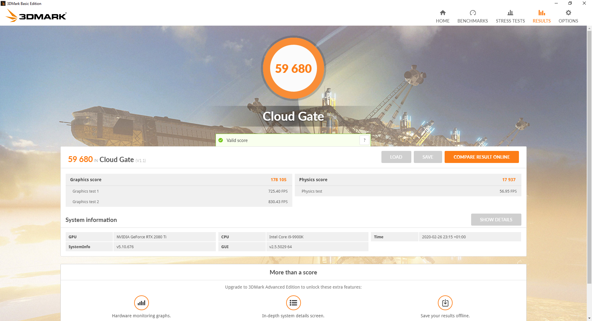592x321 pixels.
Task: Open the valid score question mark help
Action: click(x=364, y=140)
